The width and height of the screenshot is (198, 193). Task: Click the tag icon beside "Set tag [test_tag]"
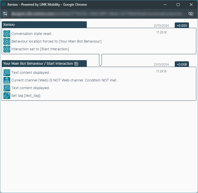[x=7, y=96]
